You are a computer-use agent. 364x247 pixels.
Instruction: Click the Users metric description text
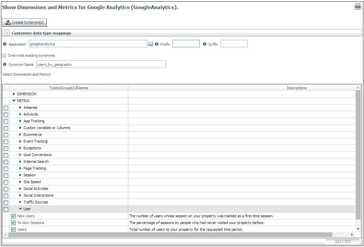186,229
